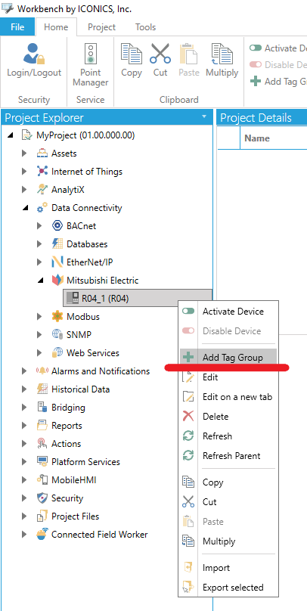This screenshot has height=611, width=307.
Task: Choose Cut from the context menu
Action: tap(228, 502)
